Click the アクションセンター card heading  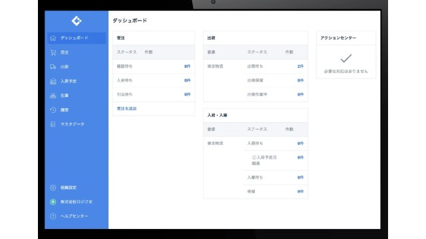point(338,39)
